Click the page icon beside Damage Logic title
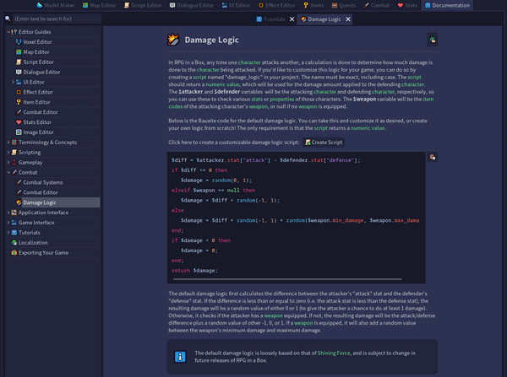This screenshot has width=507, height=377. (433, 40)
